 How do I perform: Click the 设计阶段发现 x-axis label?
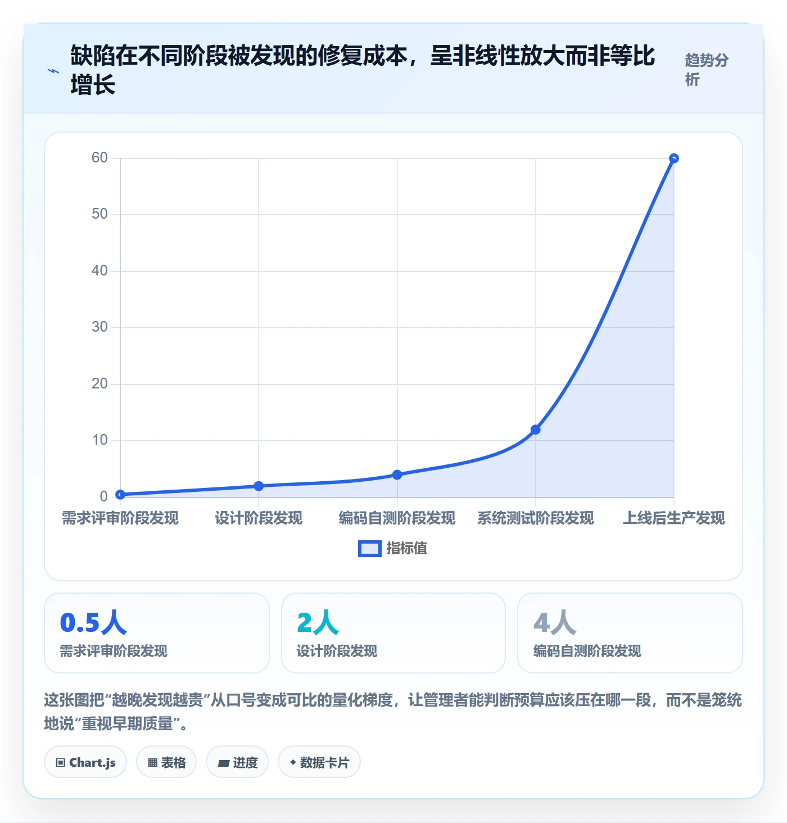pyautogui.click(x=259, y=518)
